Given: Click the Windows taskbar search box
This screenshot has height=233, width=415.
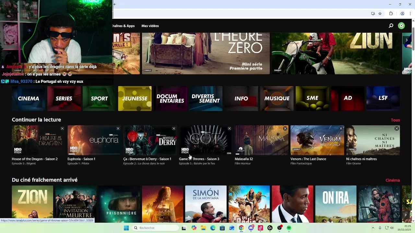Looking at the screenshot, I should [x=156, y=228].
